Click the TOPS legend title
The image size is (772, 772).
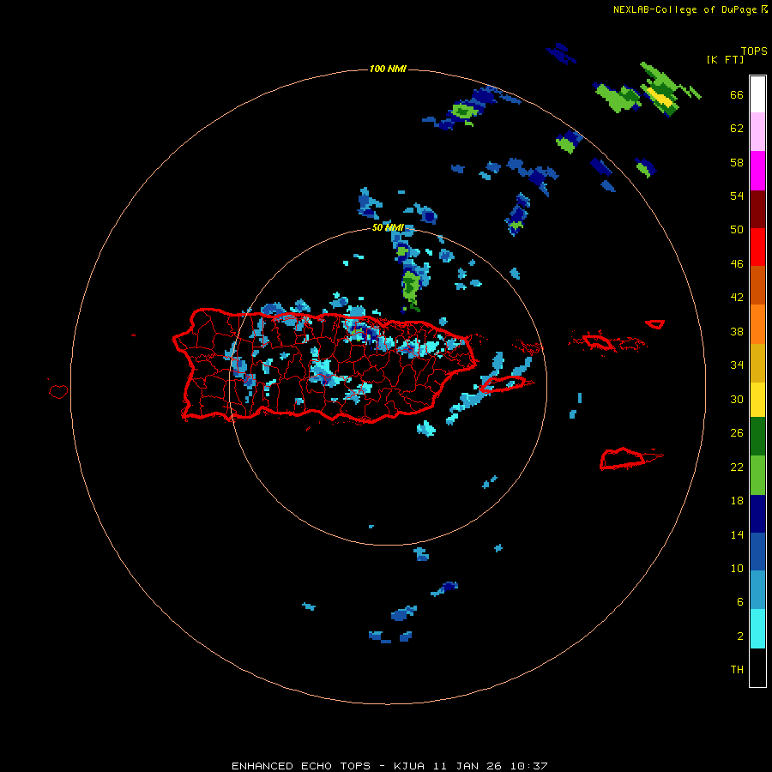click(x=754, y=51)
